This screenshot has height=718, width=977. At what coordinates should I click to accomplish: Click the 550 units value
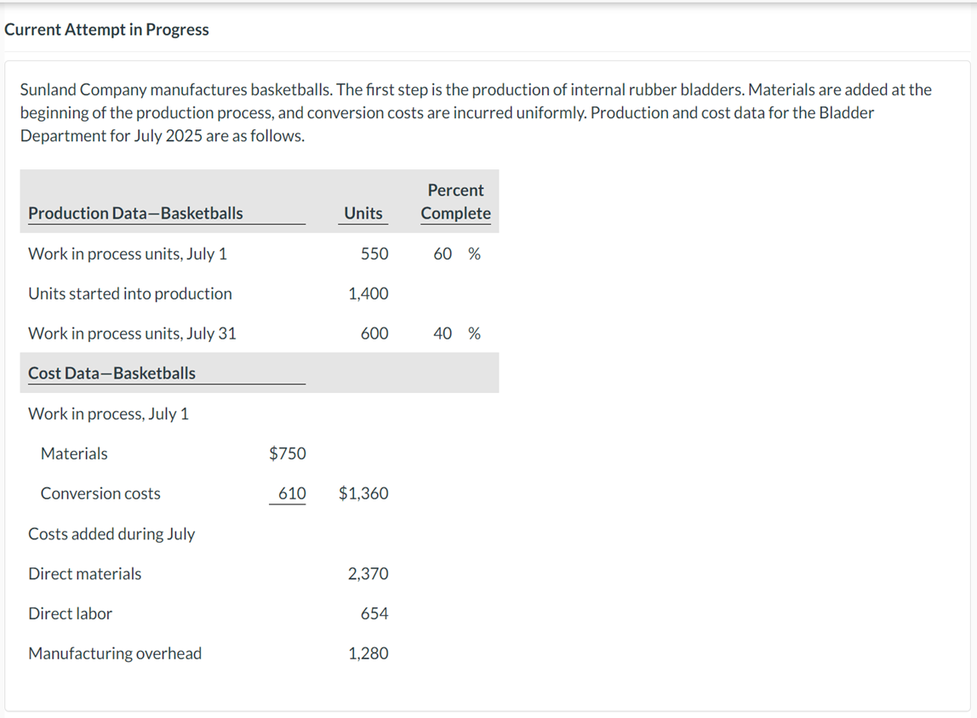point(374,254)
